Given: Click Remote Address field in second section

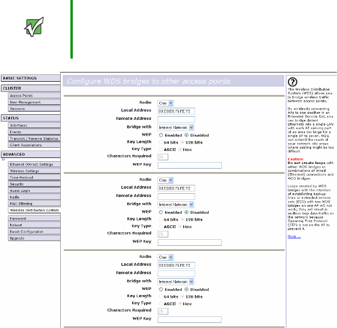Looking at the screenshot, I should [x=176, y=197].
